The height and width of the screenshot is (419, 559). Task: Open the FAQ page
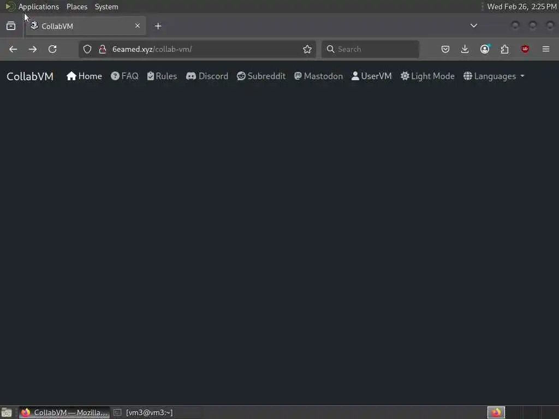tap(124, 76)
